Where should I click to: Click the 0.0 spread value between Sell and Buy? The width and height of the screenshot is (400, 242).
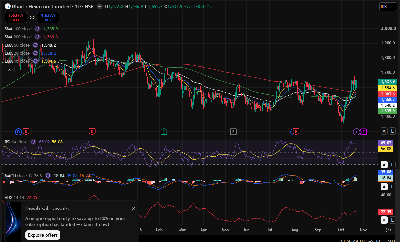pos(32,17)
